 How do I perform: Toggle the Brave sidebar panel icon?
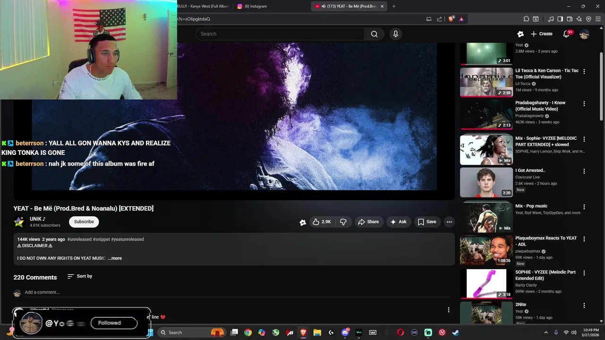click(560, 19)
